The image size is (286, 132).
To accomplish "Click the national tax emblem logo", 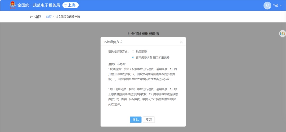I will [x=13, y=5].
